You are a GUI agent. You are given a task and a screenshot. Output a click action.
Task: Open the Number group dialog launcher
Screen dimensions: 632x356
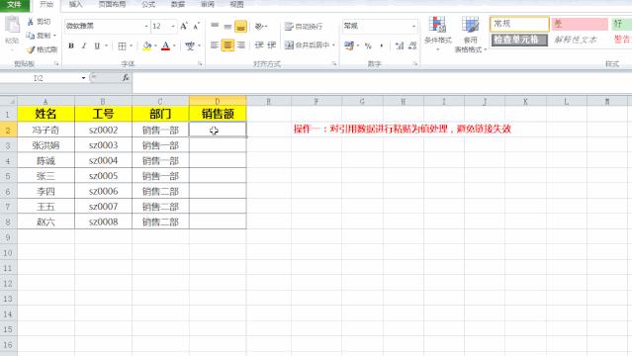(x=415, y=63)
